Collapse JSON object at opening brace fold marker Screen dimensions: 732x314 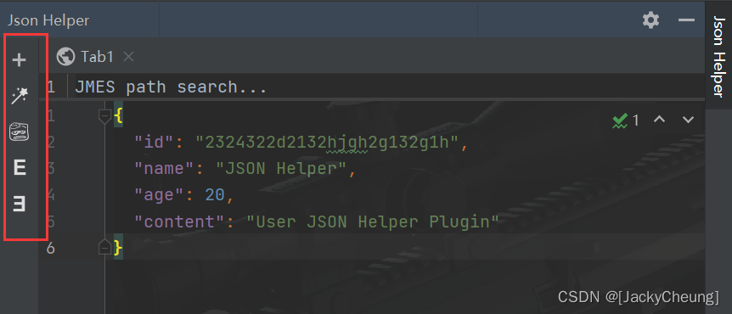click(105, 115)
